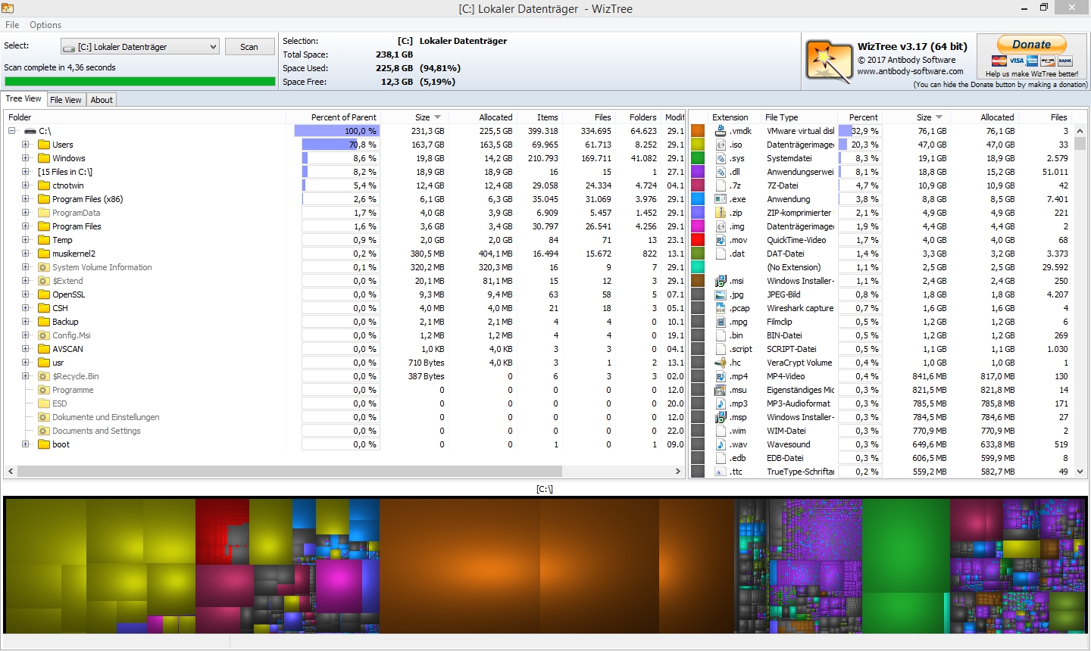1091x651 pixels.
Task: Expand the Program Files (x86) node
Action: coord(26,199)
